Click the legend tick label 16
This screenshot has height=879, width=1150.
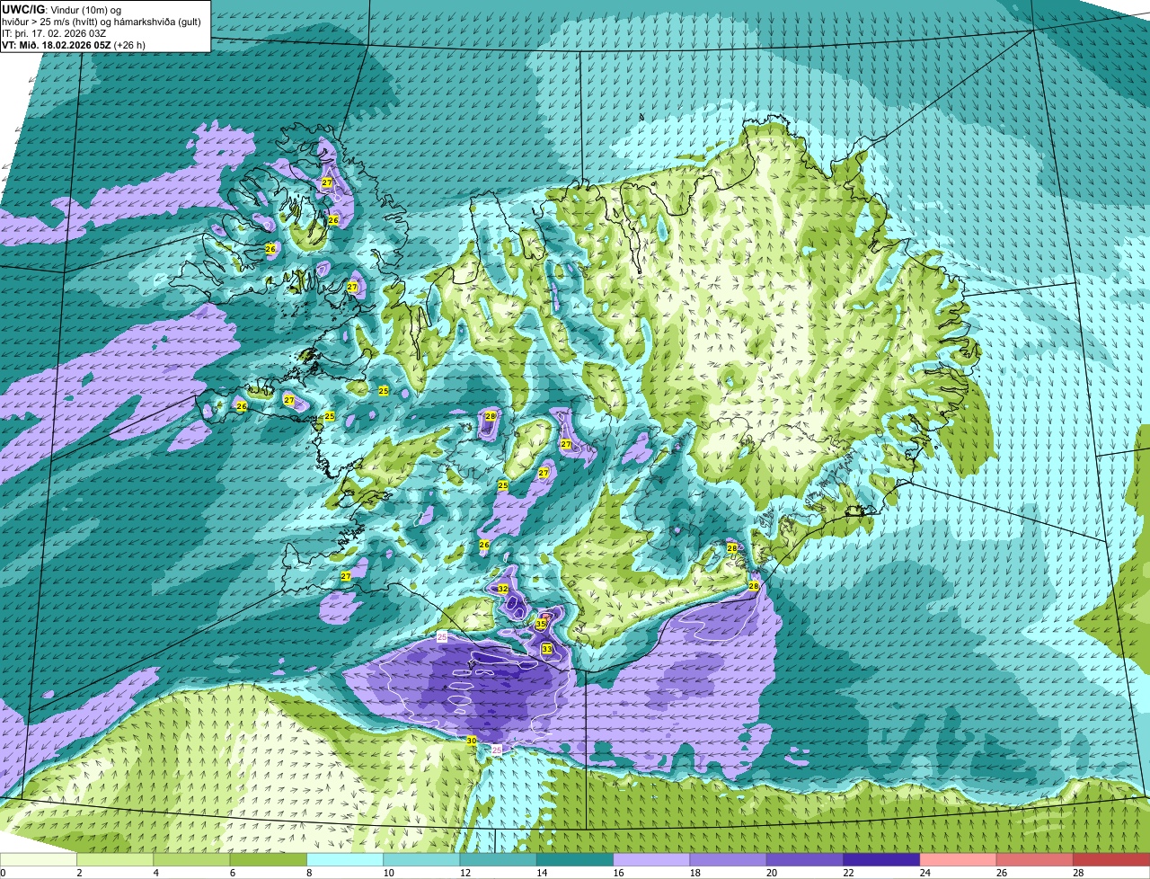pos(618,873)
